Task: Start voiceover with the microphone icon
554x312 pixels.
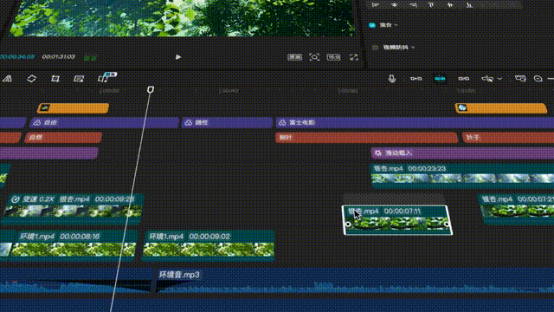Action: [391, 79]
